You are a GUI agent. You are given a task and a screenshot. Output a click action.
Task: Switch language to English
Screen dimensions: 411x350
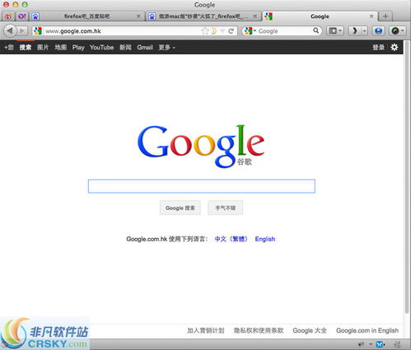(265, 239)
